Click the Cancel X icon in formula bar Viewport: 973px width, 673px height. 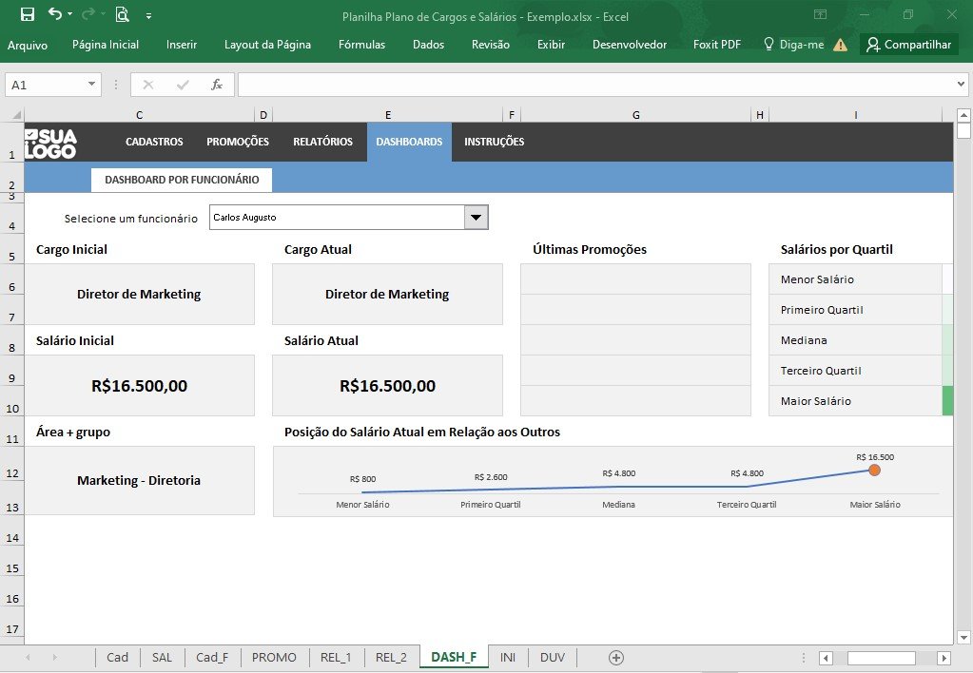tap(147, 85)
